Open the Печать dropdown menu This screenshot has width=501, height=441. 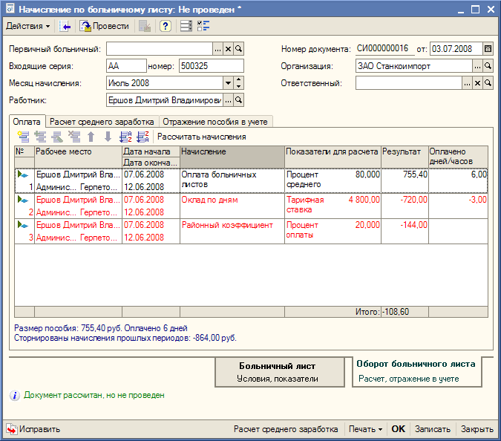pos(366,429)
